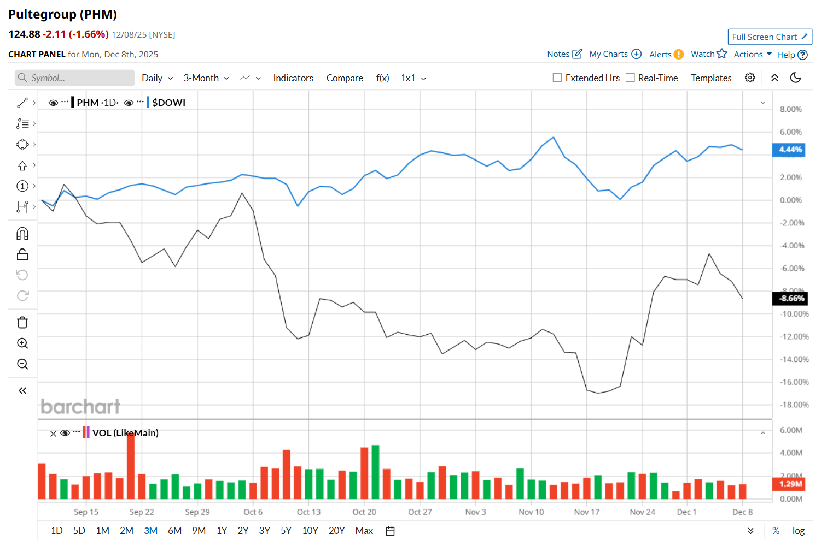Toggle percent scale mode
The width and height of the screenshot is (833, 552).
(776, 531)
